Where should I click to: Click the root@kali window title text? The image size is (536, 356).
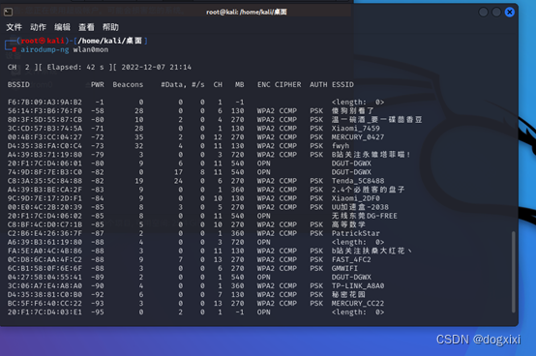click(247, 12)
